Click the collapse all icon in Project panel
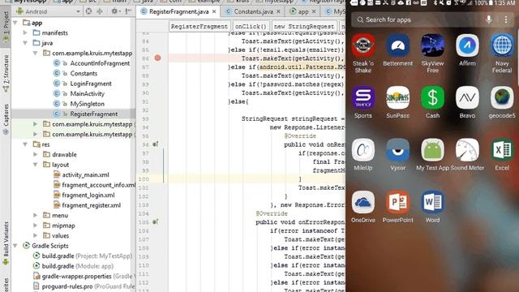 (100, 11)
